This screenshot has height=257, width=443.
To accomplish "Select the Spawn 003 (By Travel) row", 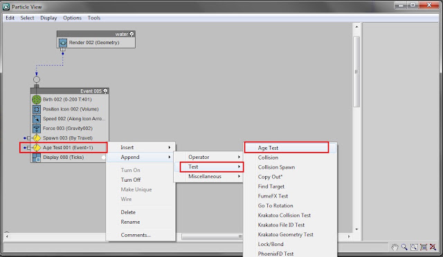I will pos(69,138).
